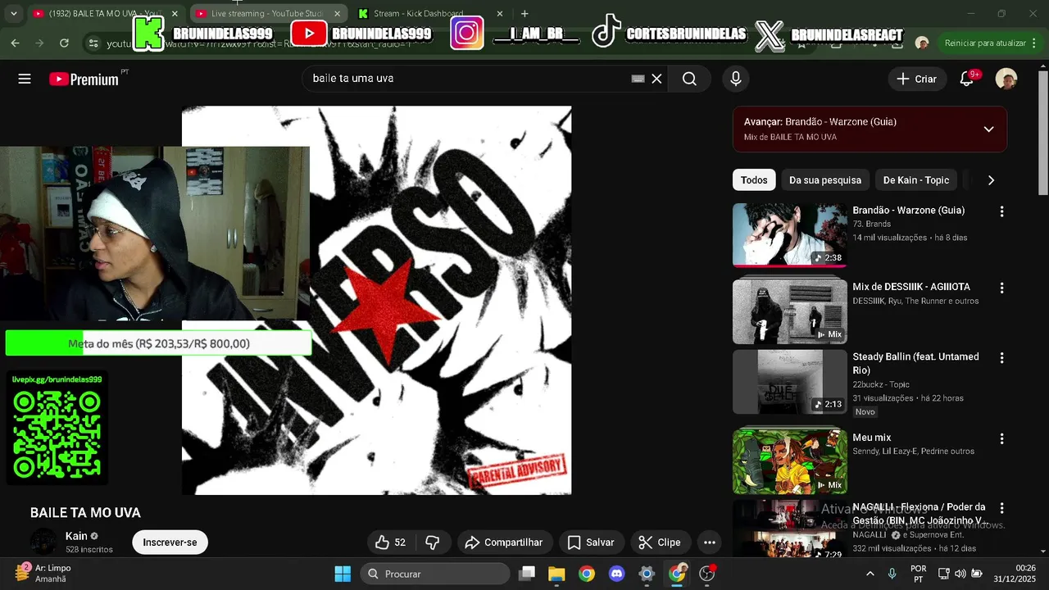The height and width of the screenshot is (590, 1049).
Task: Open File Explorer from the taskbar
Action: pyautogui.click(x=556, y=574)
